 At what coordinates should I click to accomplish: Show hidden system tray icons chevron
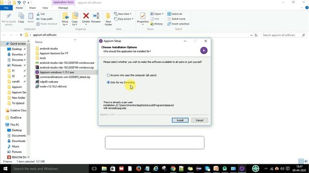click(266, 169)
